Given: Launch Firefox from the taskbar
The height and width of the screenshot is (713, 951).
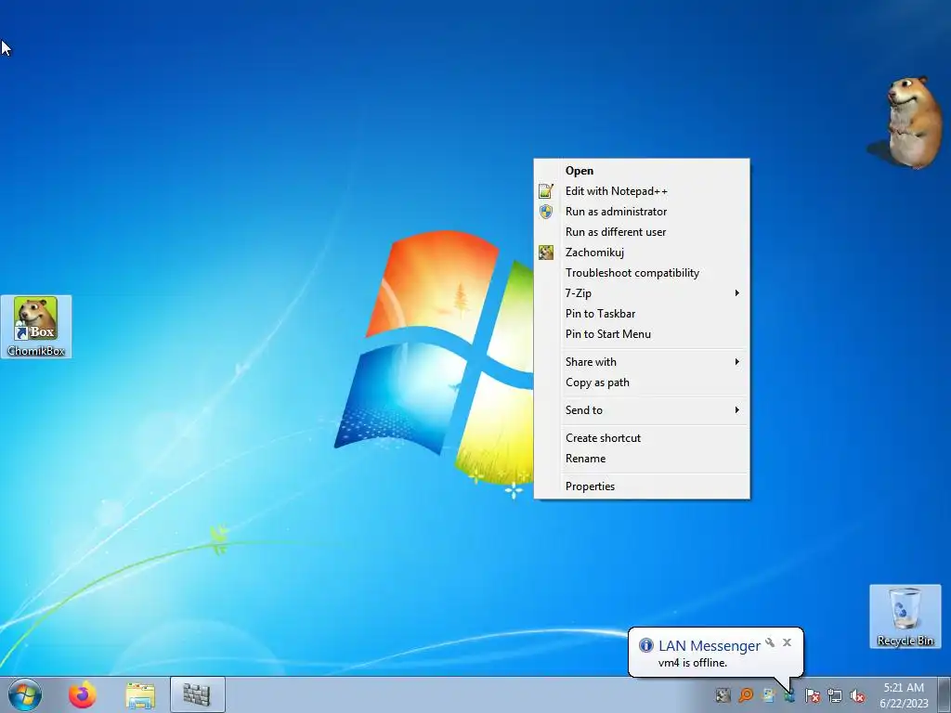Looking at the screenshot, I should [82, 694].
